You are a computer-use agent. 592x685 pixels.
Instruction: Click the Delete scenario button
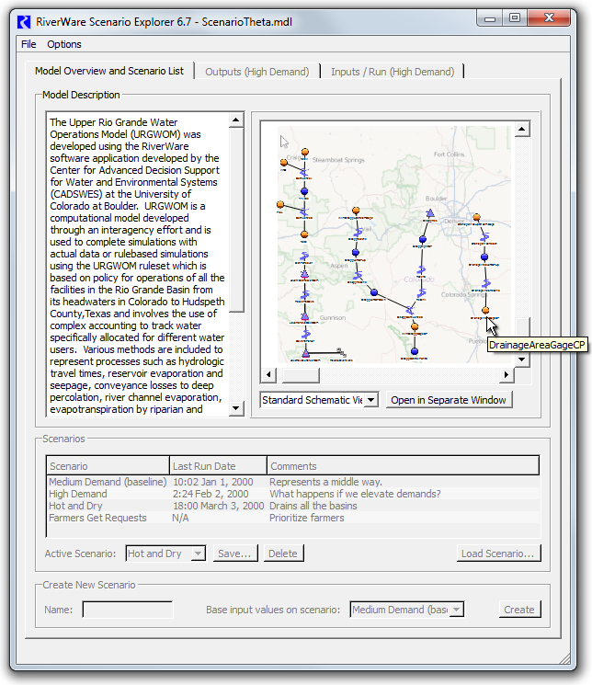(x=283, y=554)
